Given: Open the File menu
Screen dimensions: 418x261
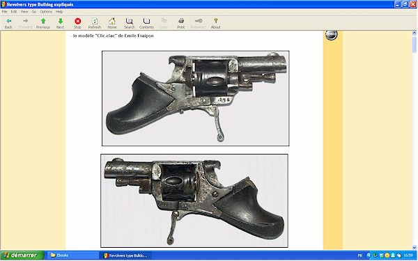Looking at the screenshot, I should pos(5,12).
